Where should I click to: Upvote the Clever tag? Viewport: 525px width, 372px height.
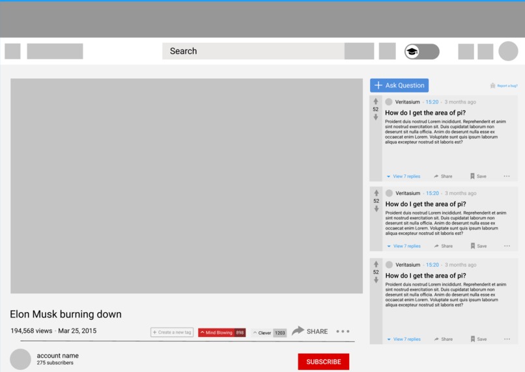[255, 333]
